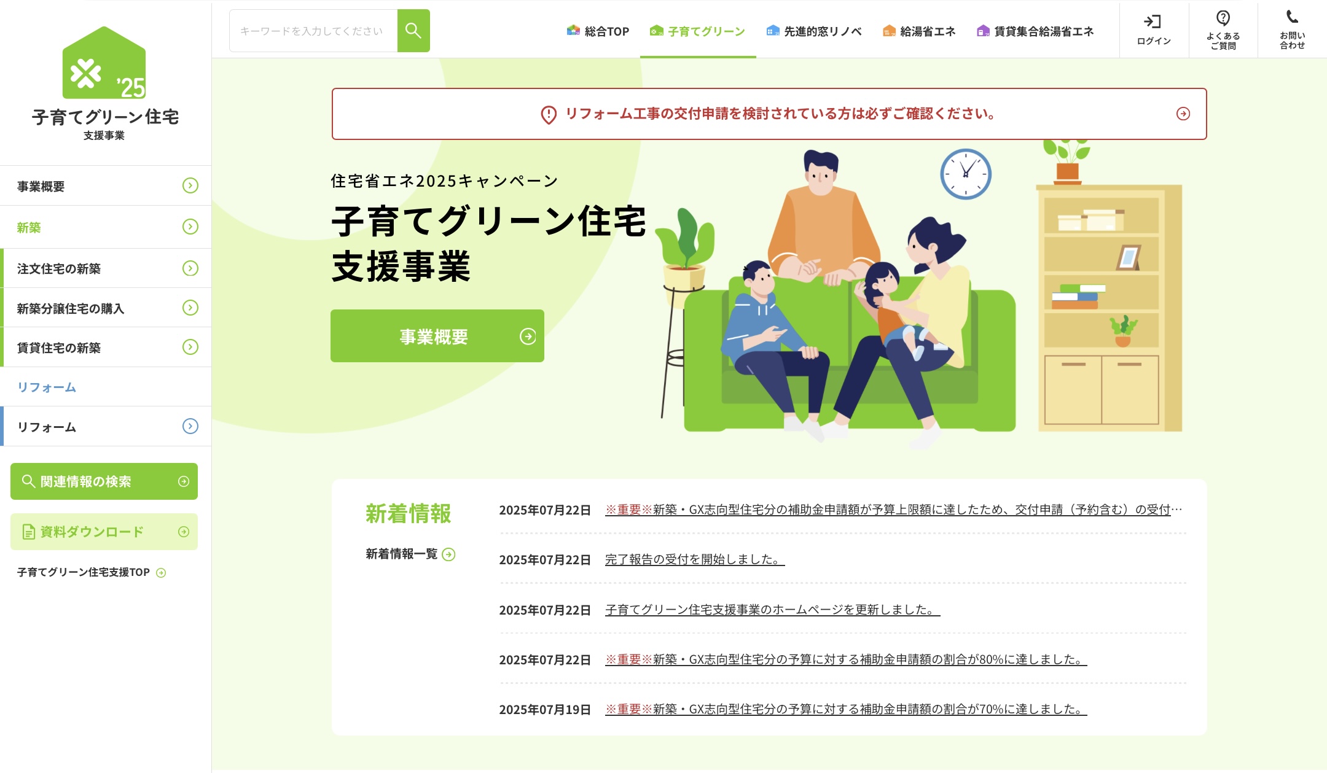Open the ログイン menu item
1327x773 pixels.
click(1154, 31)
